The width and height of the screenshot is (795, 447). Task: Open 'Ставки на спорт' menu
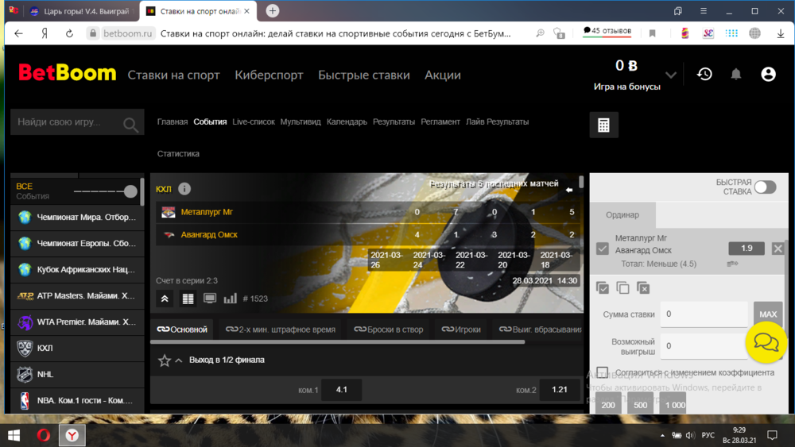click(173, 75)
